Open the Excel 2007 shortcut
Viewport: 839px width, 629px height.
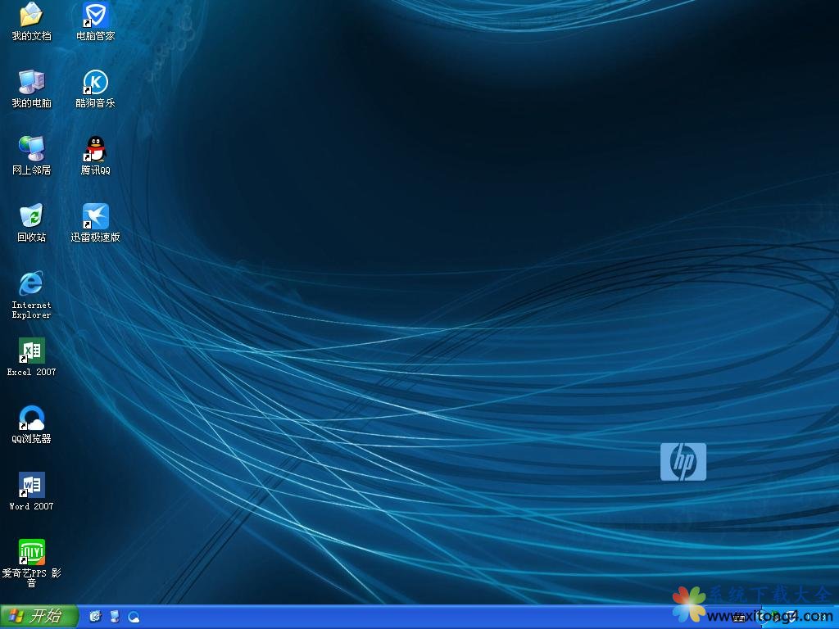31,351
